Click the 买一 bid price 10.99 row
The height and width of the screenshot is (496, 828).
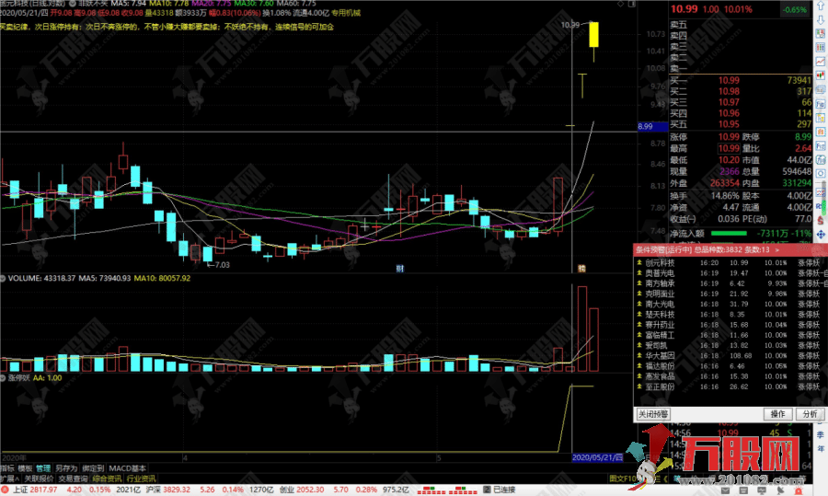pos(741,80)
